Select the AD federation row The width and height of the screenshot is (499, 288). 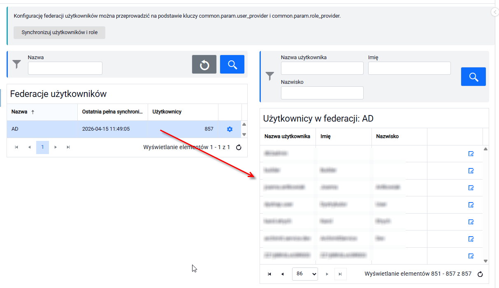[124, 129]
